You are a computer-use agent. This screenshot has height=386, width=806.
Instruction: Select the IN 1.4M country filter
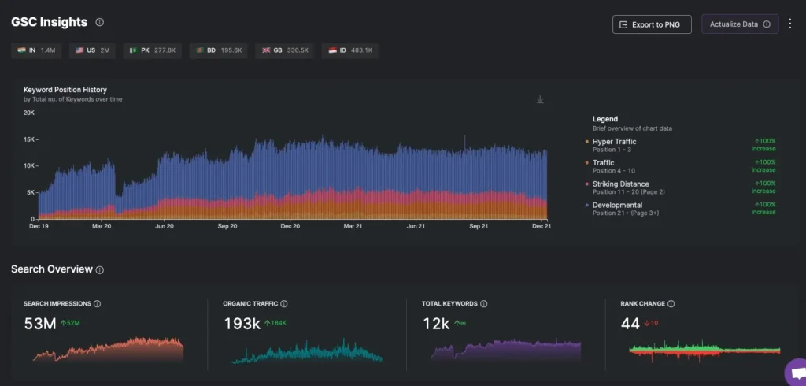37,50
